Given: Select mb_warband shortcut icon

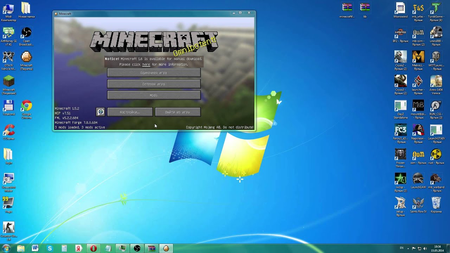Looking at the screenshot, I should (x=436, y=182).
